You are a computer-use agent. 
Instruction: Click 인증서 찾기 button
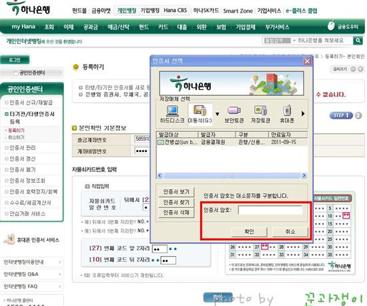[176, 202]
